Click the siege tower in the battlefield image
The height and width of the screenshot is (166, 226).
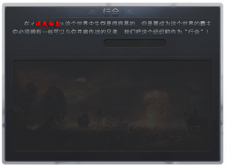pos(98,118)
